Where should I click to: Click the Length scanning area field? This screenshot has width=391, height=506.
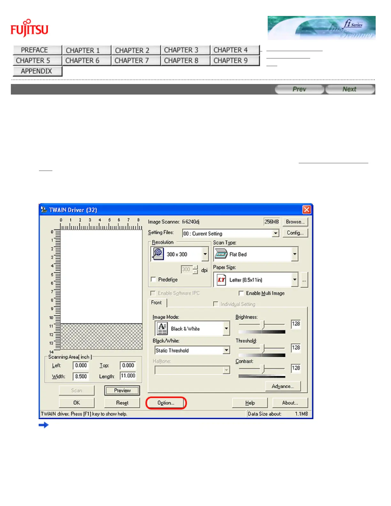[128, 376]
